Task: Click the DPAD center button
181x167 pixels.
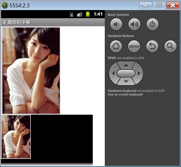Action: point(126,73)
